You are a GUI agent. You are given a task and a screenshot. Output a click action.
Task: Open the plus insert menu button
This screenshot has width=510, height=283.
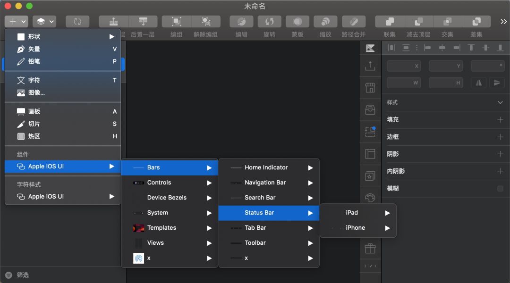click(16, 21)
